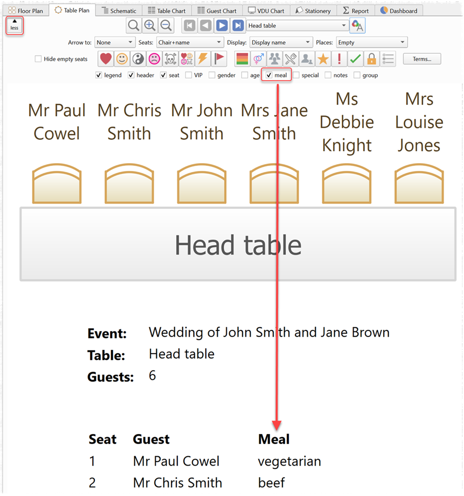Click the heart proximity icon in the toolbar

[105, 58]
